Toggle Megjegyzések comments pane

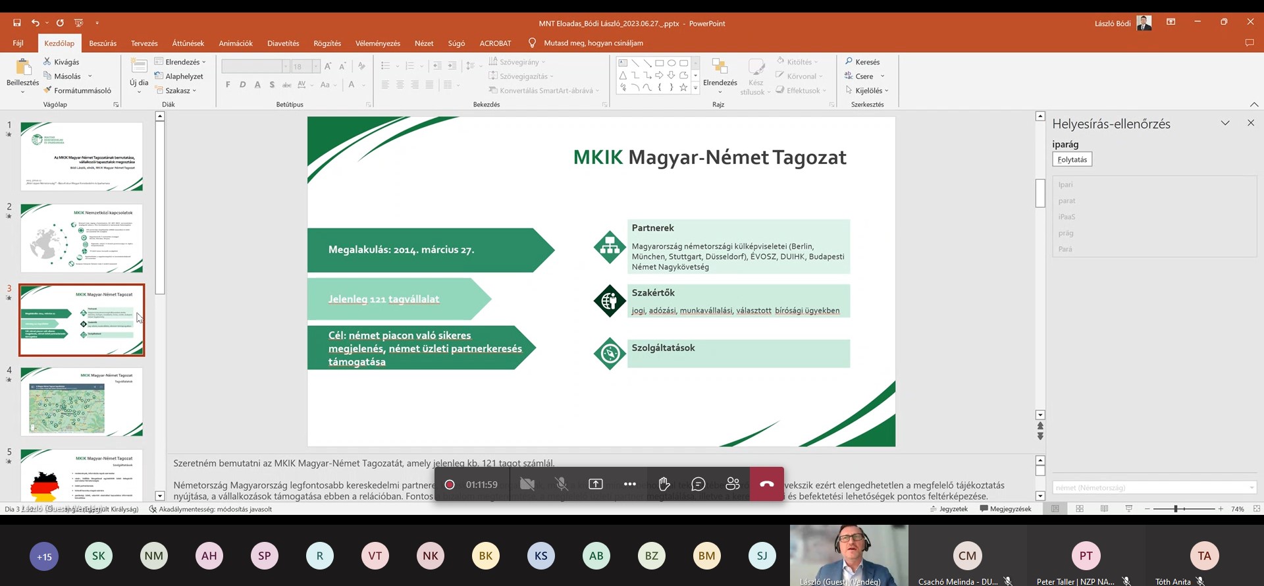point(1006,509)
